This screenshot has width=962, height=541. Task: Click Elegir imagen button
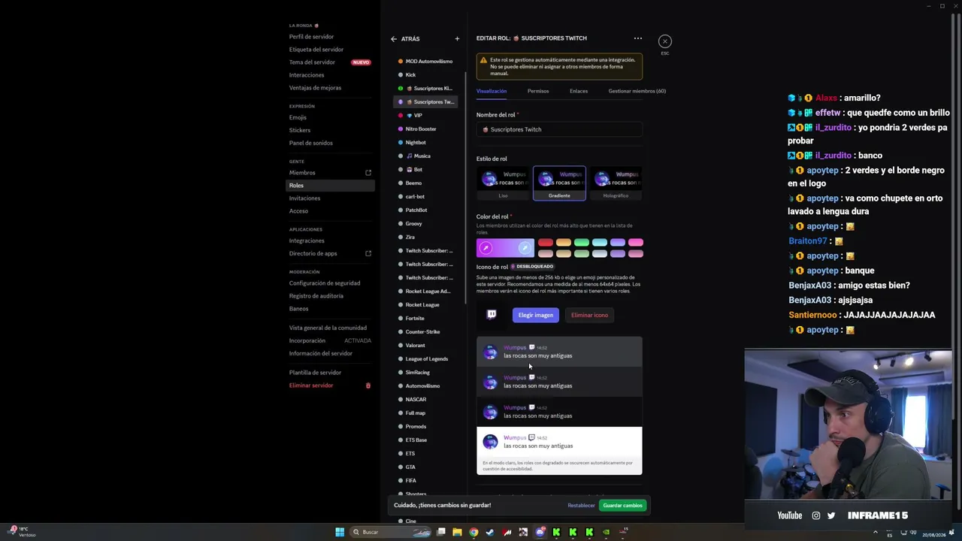click(x=536, y=315)
